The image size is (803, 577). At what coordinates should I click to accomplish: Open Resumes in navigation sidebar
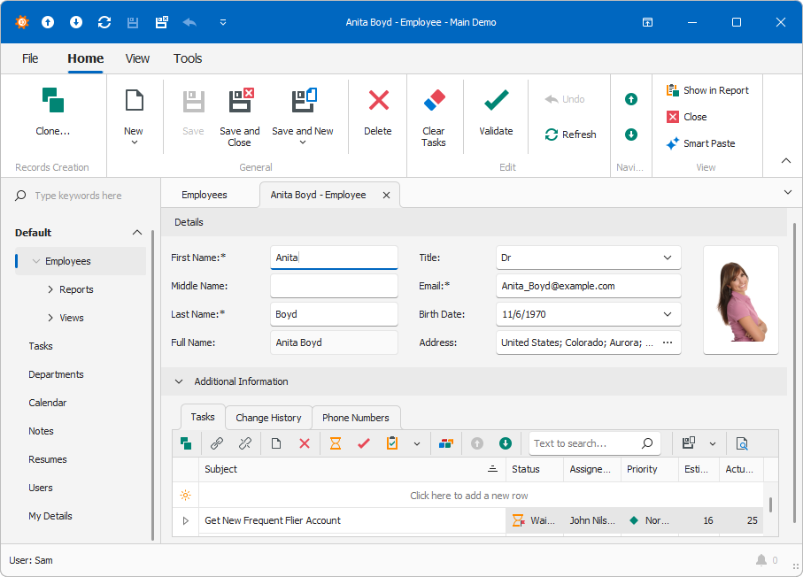coord(48,460)
